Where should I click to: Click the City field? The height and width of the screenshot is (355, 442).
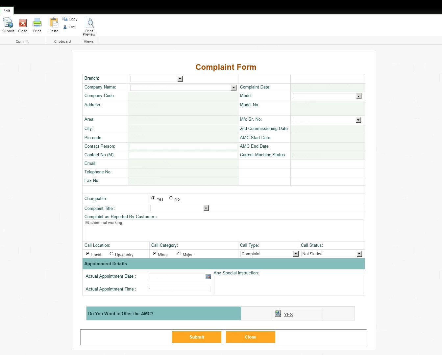point(183,129)
